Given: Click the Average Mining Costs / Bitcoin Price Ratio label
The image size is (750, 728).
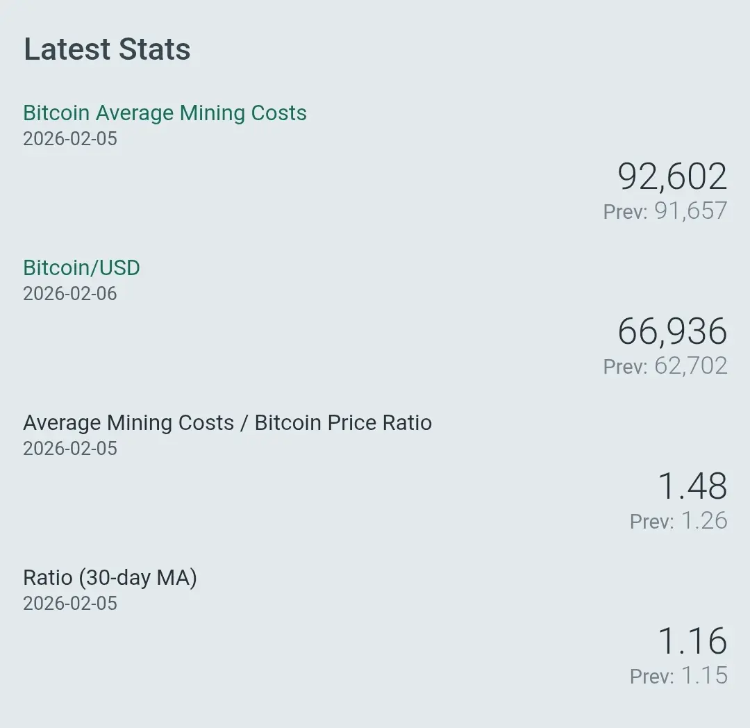Looking at the screenshot, I should (x=227, y=423).
